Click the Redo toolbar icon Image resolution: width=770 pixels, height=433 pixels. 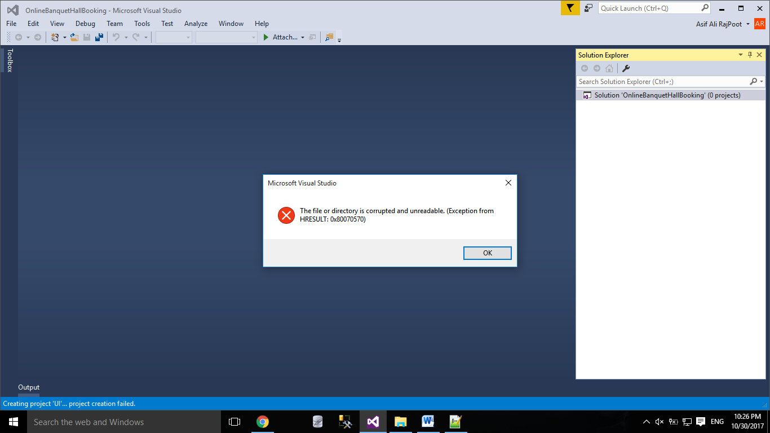click(x=136, y=37)
